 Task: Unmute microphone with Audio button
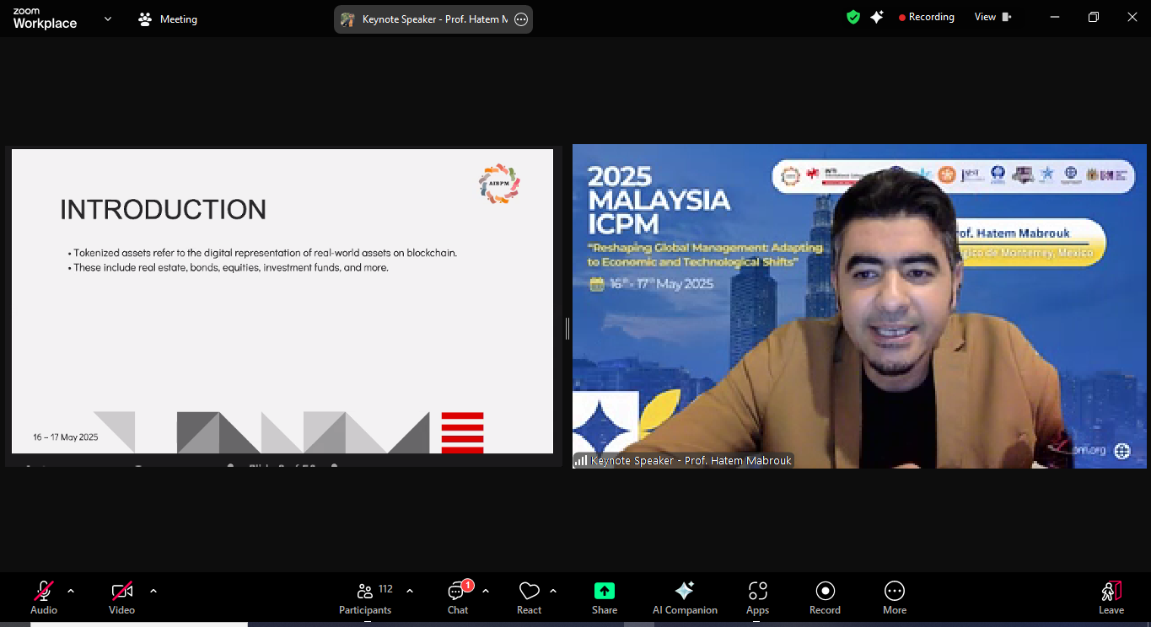click(44, 598)
